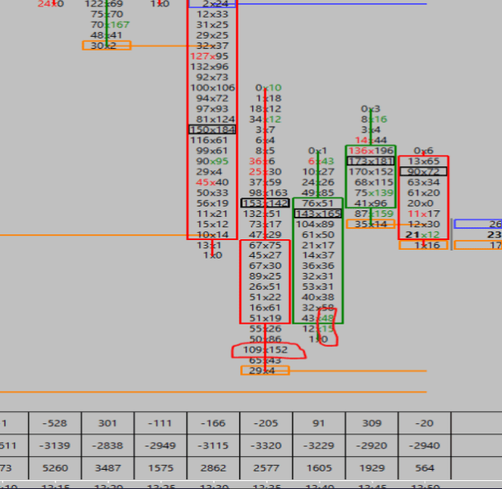The image size is (502, 489).
Task: Click the 34x12 cell with green ask
Action: point(265,119)
